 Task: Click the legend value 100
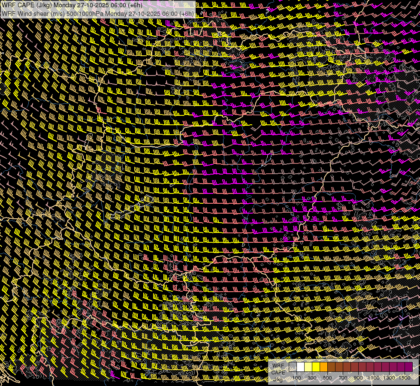pos(296,378)
